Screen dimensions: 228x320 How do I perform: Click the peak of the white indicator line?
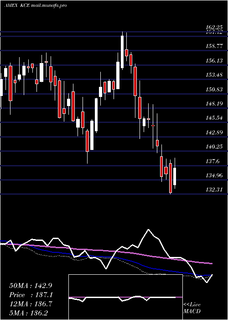148,229
